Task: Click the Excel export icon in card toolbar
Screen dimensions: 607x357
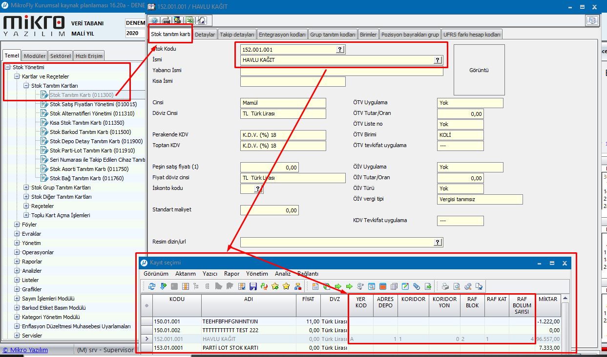Action: point(189,20)
